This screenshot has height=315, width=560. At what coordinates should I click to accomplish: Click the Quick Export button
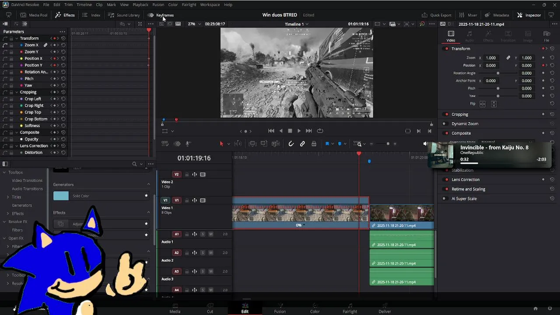(436, 15)
